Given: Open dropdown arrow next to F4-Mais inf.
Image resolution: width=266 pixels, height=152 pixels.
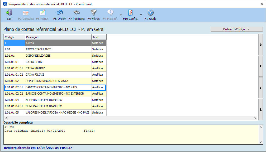Looking at the screenshot, I should (121, 15).
